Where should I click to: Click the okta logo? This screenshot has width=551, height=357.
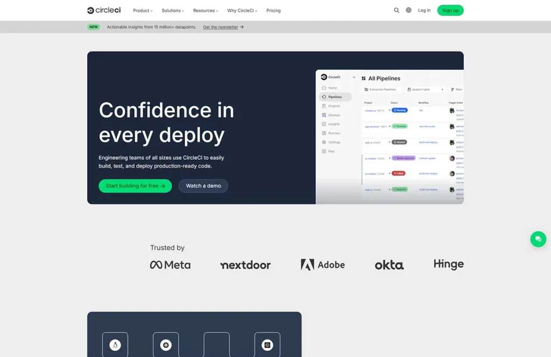[x=389, y=265]
